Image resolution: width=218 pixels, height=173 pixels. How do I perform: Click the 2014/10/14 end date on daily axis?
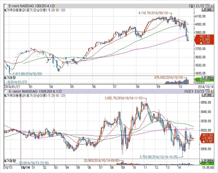coord(206,86)
